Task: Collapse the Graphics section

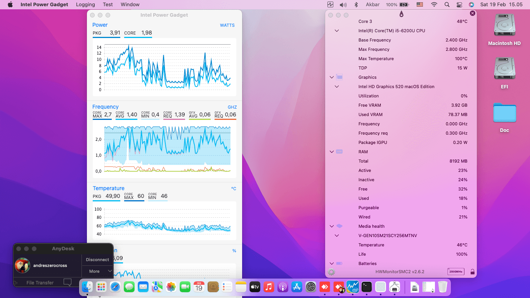Action: point(332,77)
